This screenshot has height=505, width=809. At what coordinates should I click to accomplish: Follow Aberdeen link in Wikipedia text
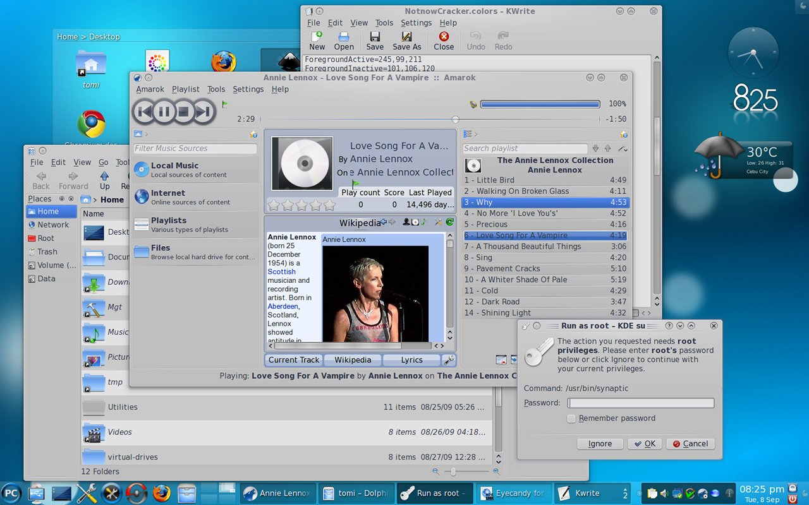click(283, 306)
